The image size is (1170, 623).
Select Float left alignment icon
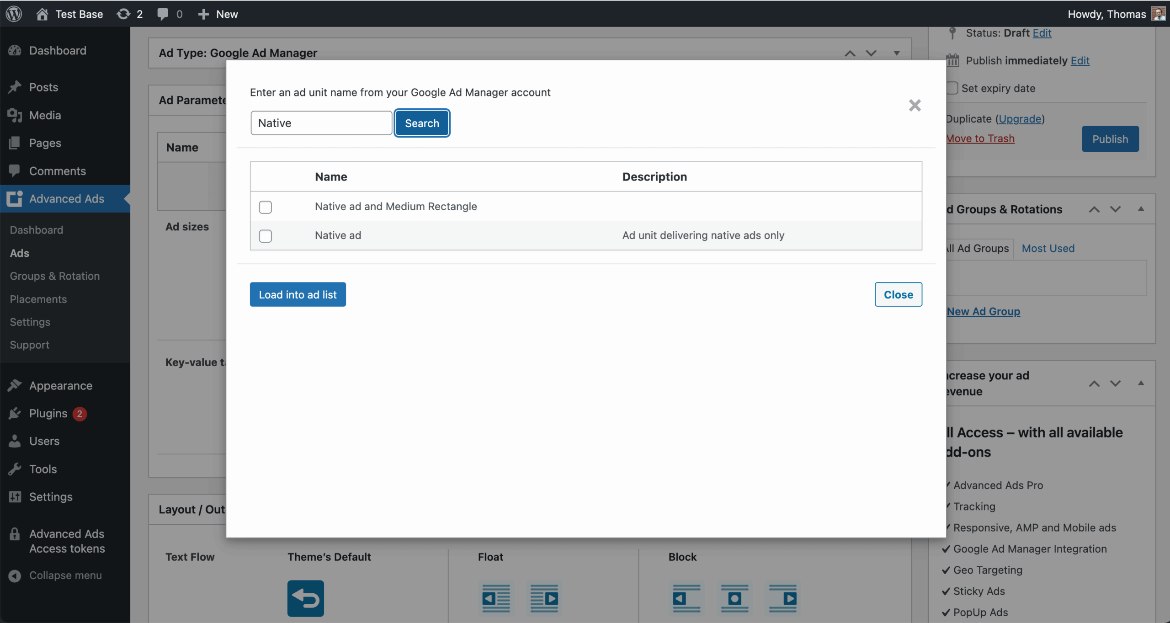[496, 598]
